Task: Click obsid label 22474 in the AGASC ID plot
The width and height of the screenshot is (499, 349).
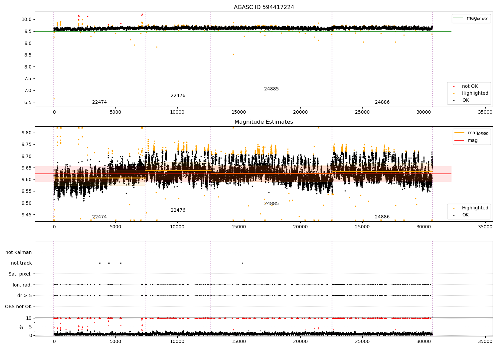Action: (99, 102)
